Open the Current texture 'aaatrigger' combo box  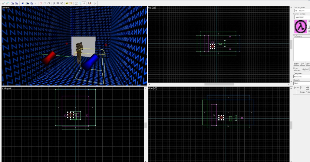coord(302,17)
